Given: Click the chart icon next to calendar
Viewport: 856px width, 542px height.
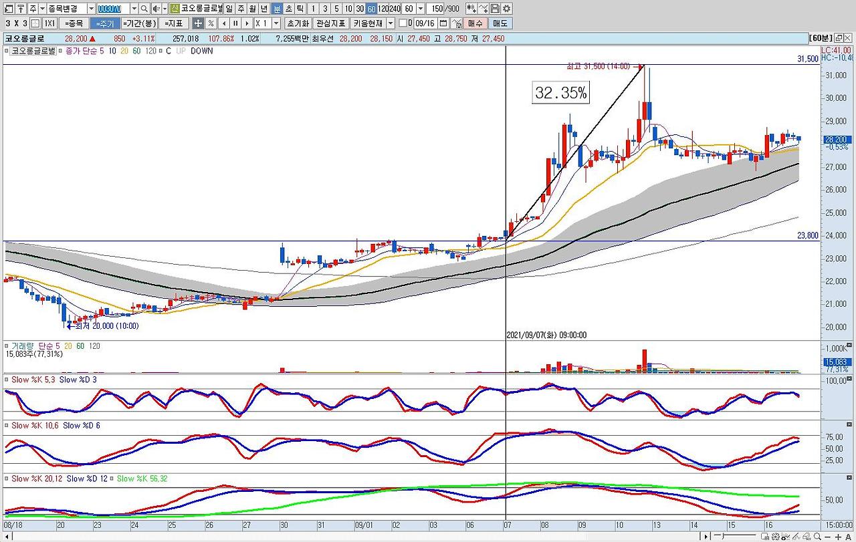Looking at the screenshot, I should [457, 23].
